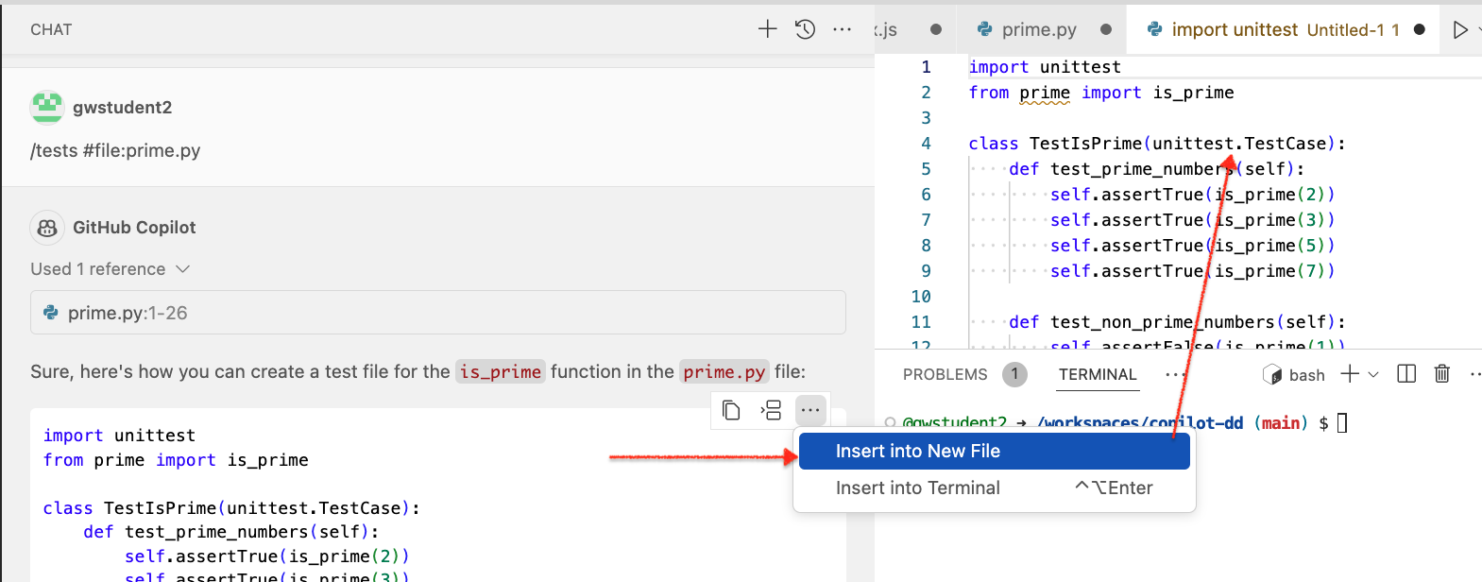This screenshot has height=582, width=1482.
Task: Open chat history clock icon
Action: pos(805,29)
